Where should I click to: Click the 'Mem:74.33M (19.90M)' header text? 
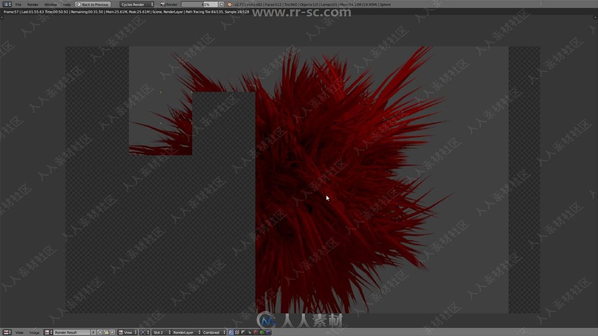pos(358,5)
